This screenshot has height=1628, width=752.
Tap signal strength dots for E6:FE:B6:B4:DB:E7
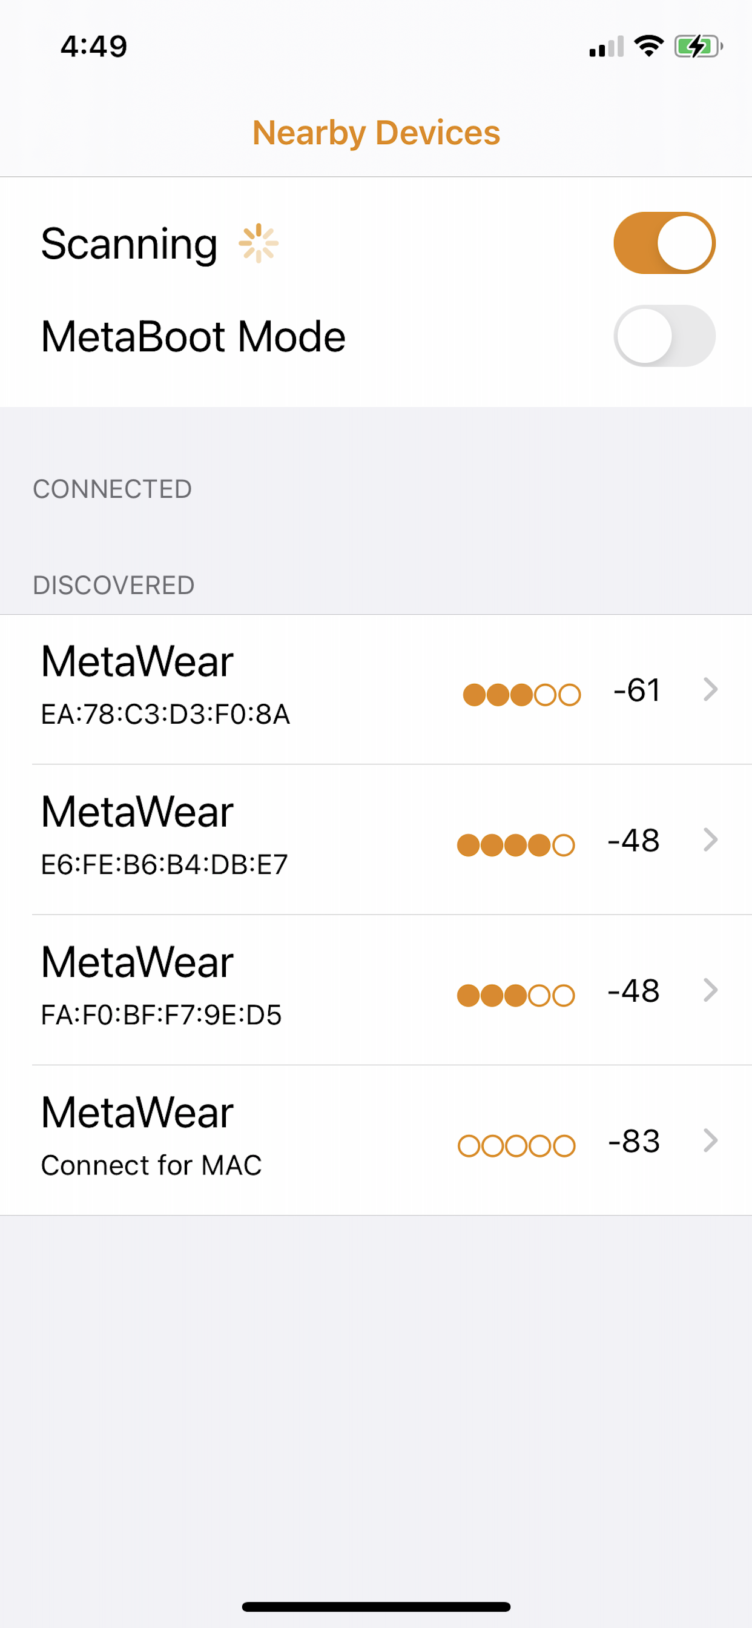click(x=516, y=845)
